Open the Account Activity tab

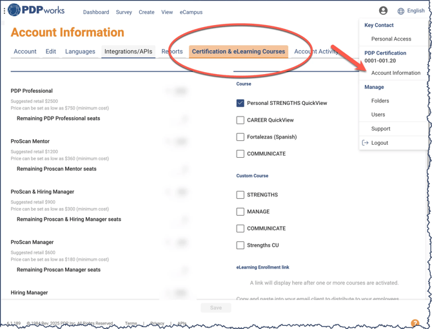(x=316, y=52)
